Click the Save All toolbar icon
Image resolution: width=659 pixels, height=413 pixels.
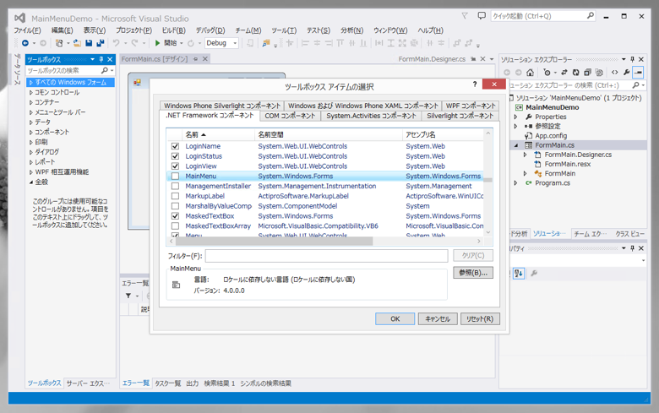[100, 43]
